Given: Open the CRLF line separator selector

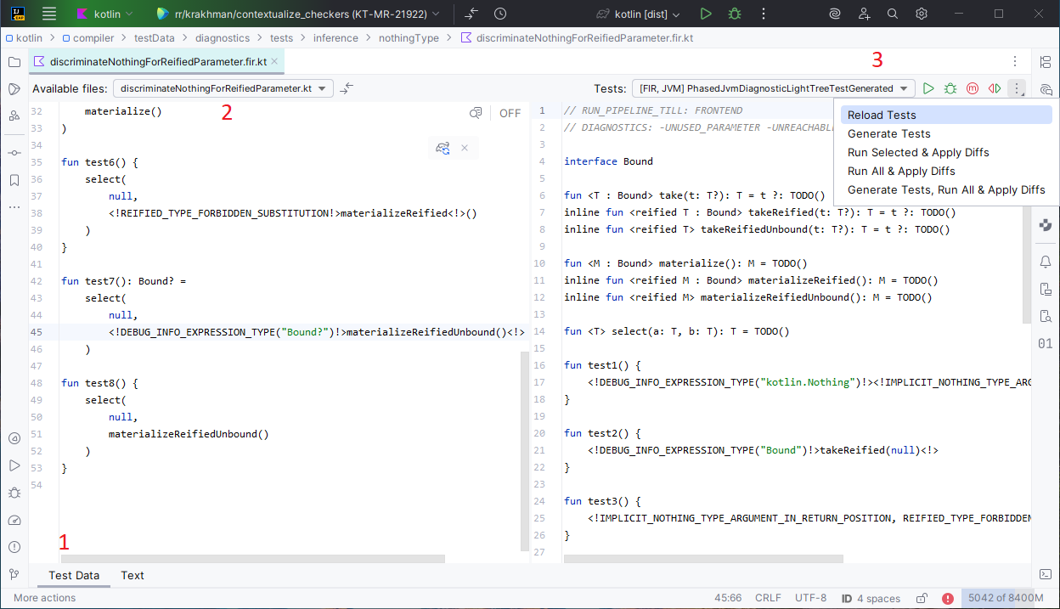Looking at the screenshot, I should point(768,598).
